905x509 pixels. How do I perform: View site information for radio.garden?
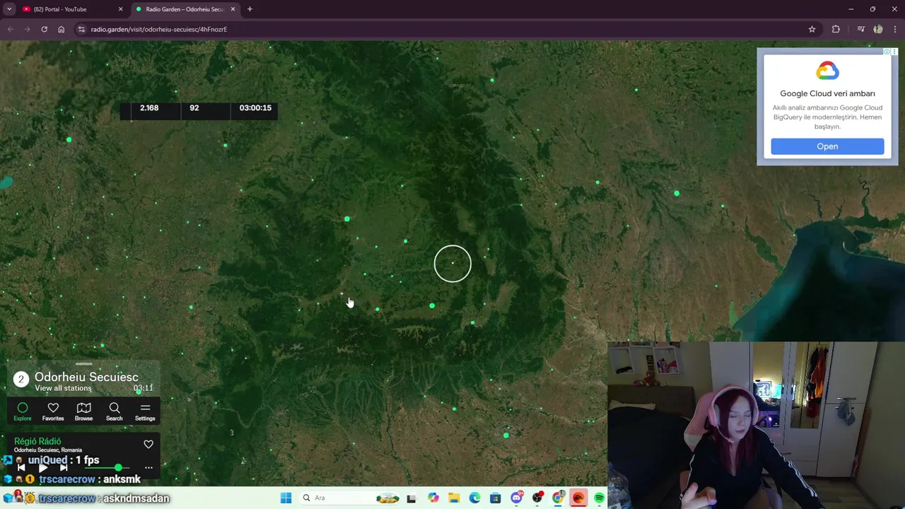tap(81, 29)
